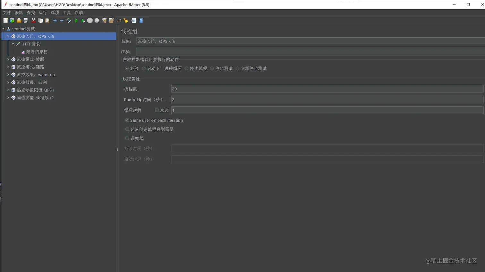
Task: Open Search using the binoculars icon
Action: click(120, 20)
